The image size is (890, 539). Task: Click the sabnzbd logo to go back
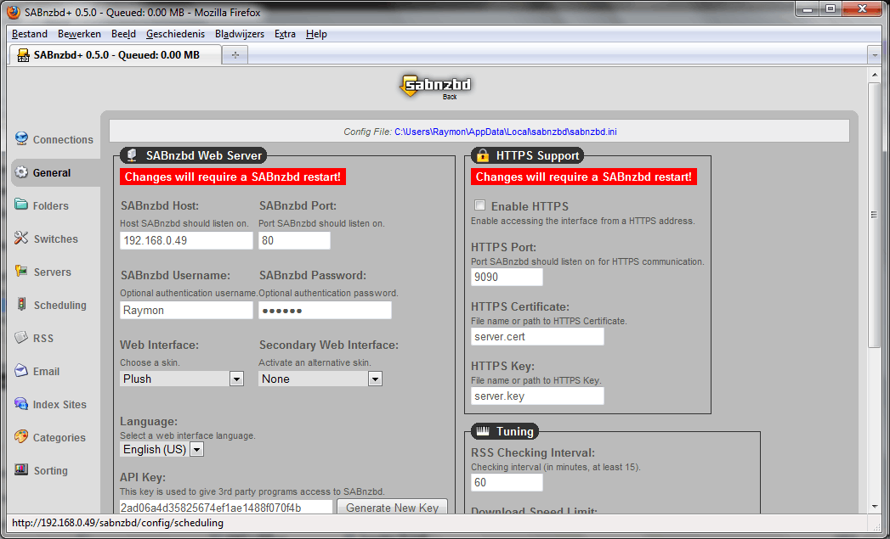pos(435,86)
